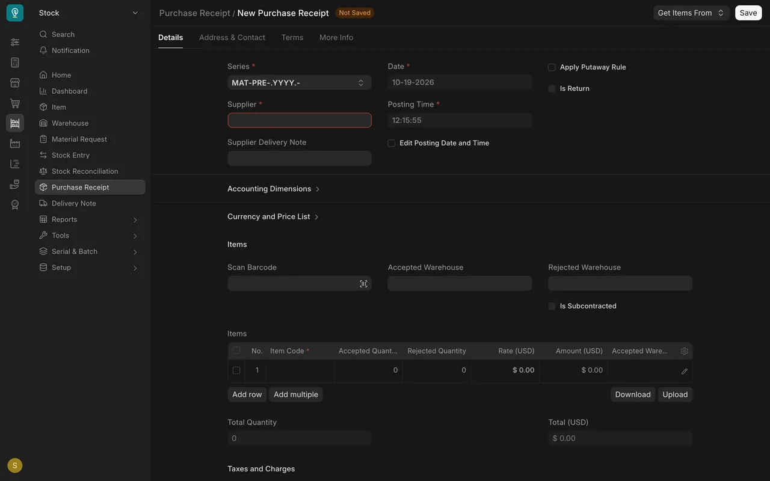Screen dimensions: 770x481
Task: Open the calculator accounting icon in the rail
Action: (15, 63)
